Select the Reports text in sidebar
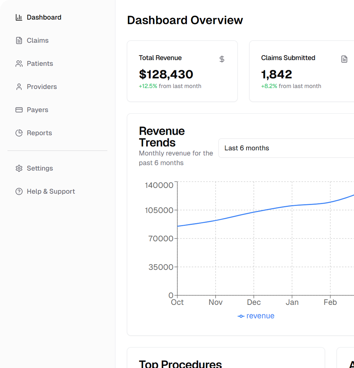The height and width of the screenshot is (368, 354). pyautogui.click(x=39, y=133)
